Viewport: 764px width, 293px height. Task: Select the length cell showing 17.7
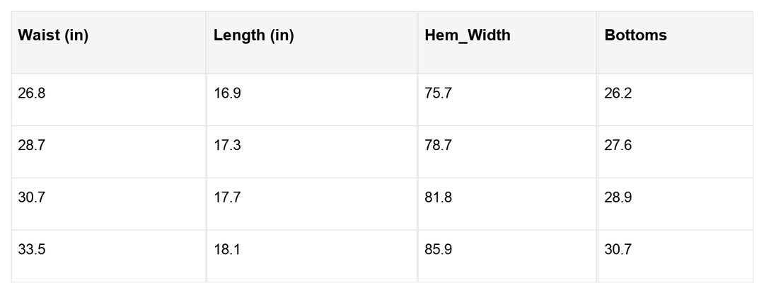227,198
